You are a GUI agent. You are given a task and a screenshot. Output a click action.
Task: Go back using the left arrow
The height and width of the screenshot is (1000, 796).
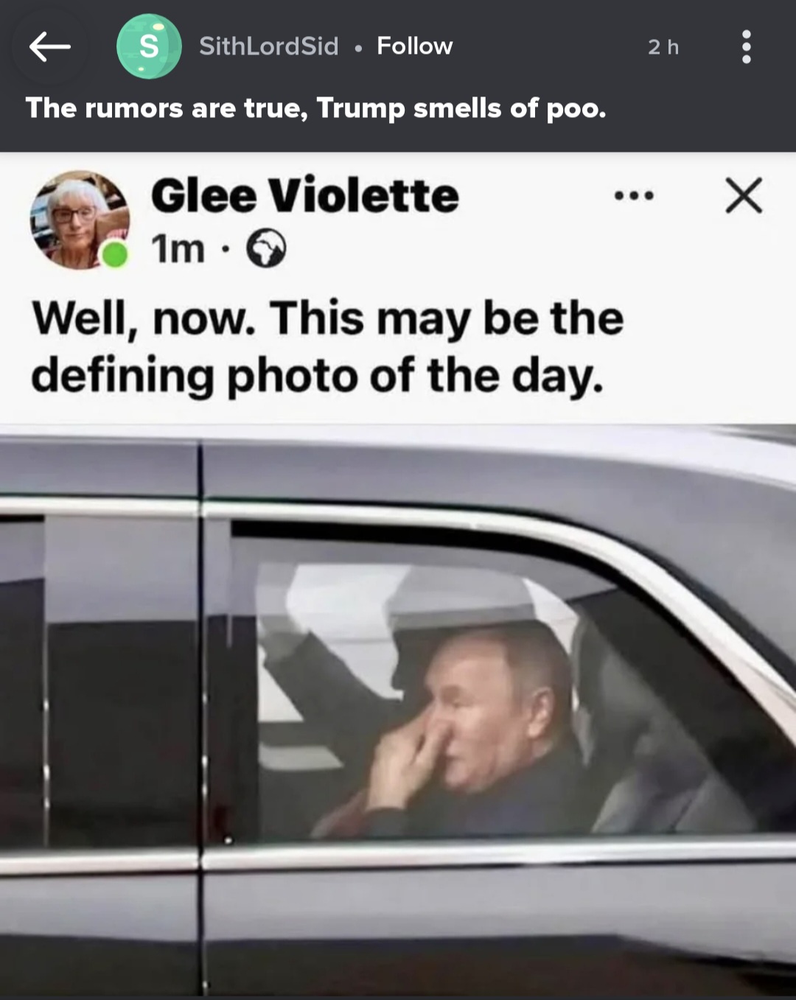[49, 47]
